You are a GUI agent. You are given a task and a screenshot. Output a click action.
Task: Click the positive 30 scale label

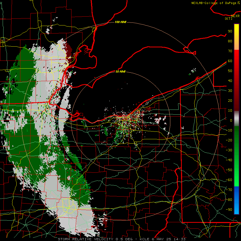point(230,91)
